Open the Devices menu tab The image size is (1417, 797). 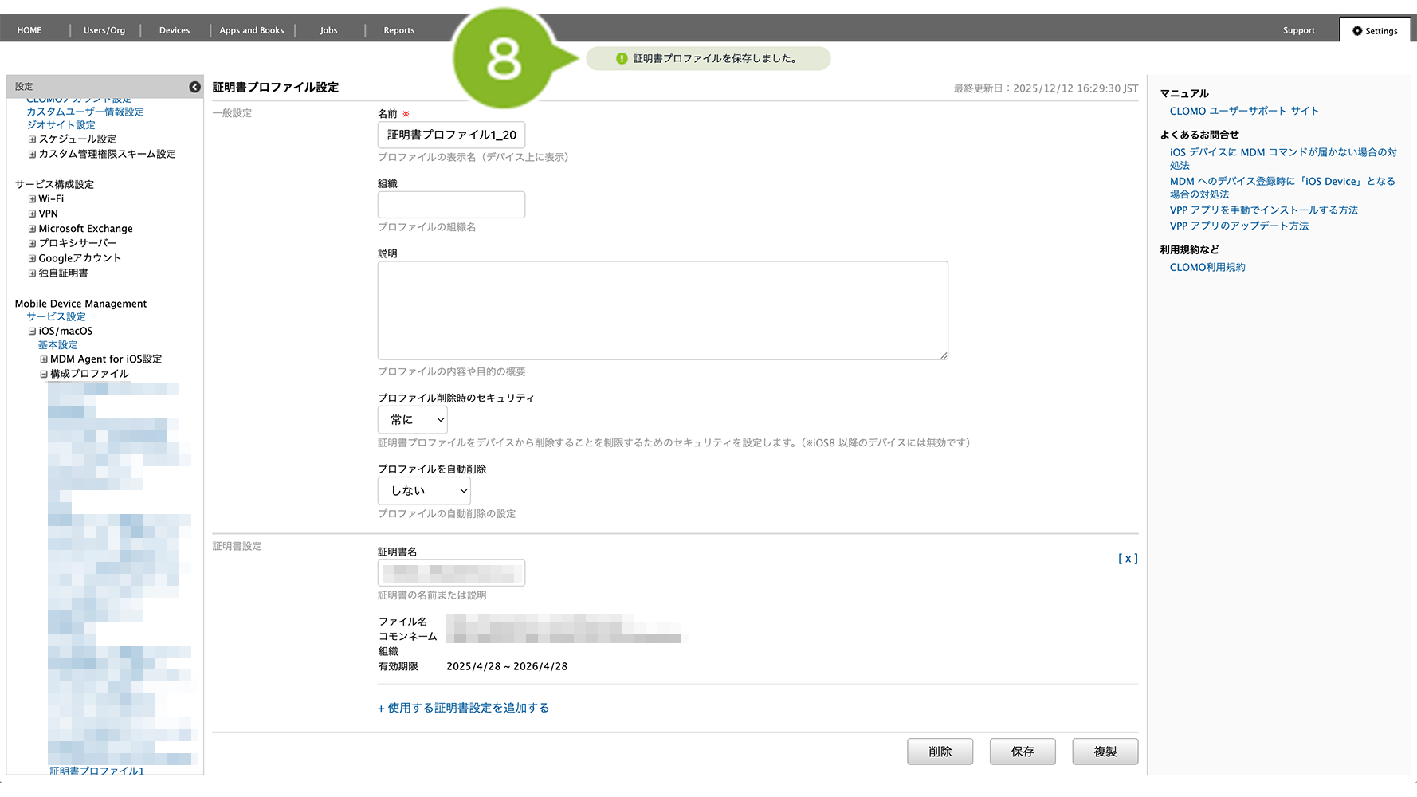175,30
